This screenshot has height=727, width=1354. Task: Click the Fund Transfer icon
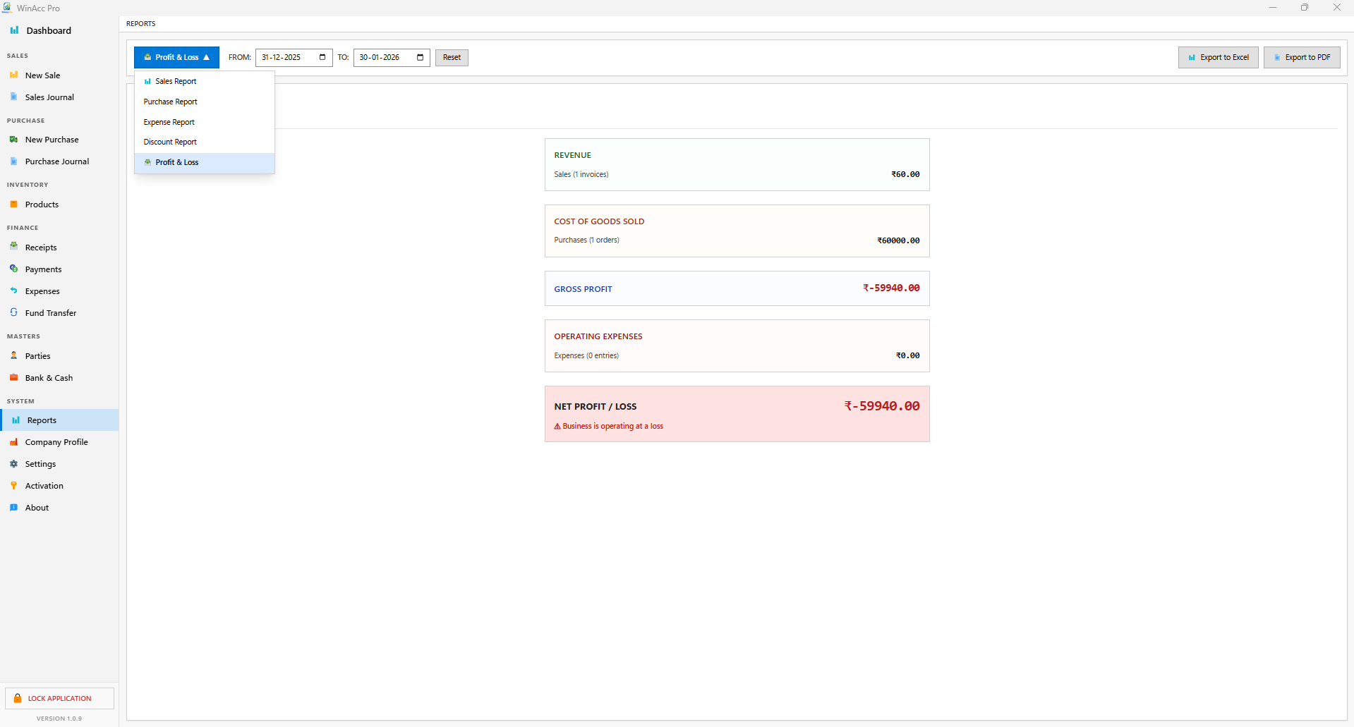13,312
